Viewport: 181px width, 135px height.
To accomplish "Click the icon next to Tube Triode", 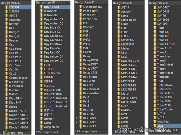I will tap(155, 109).
